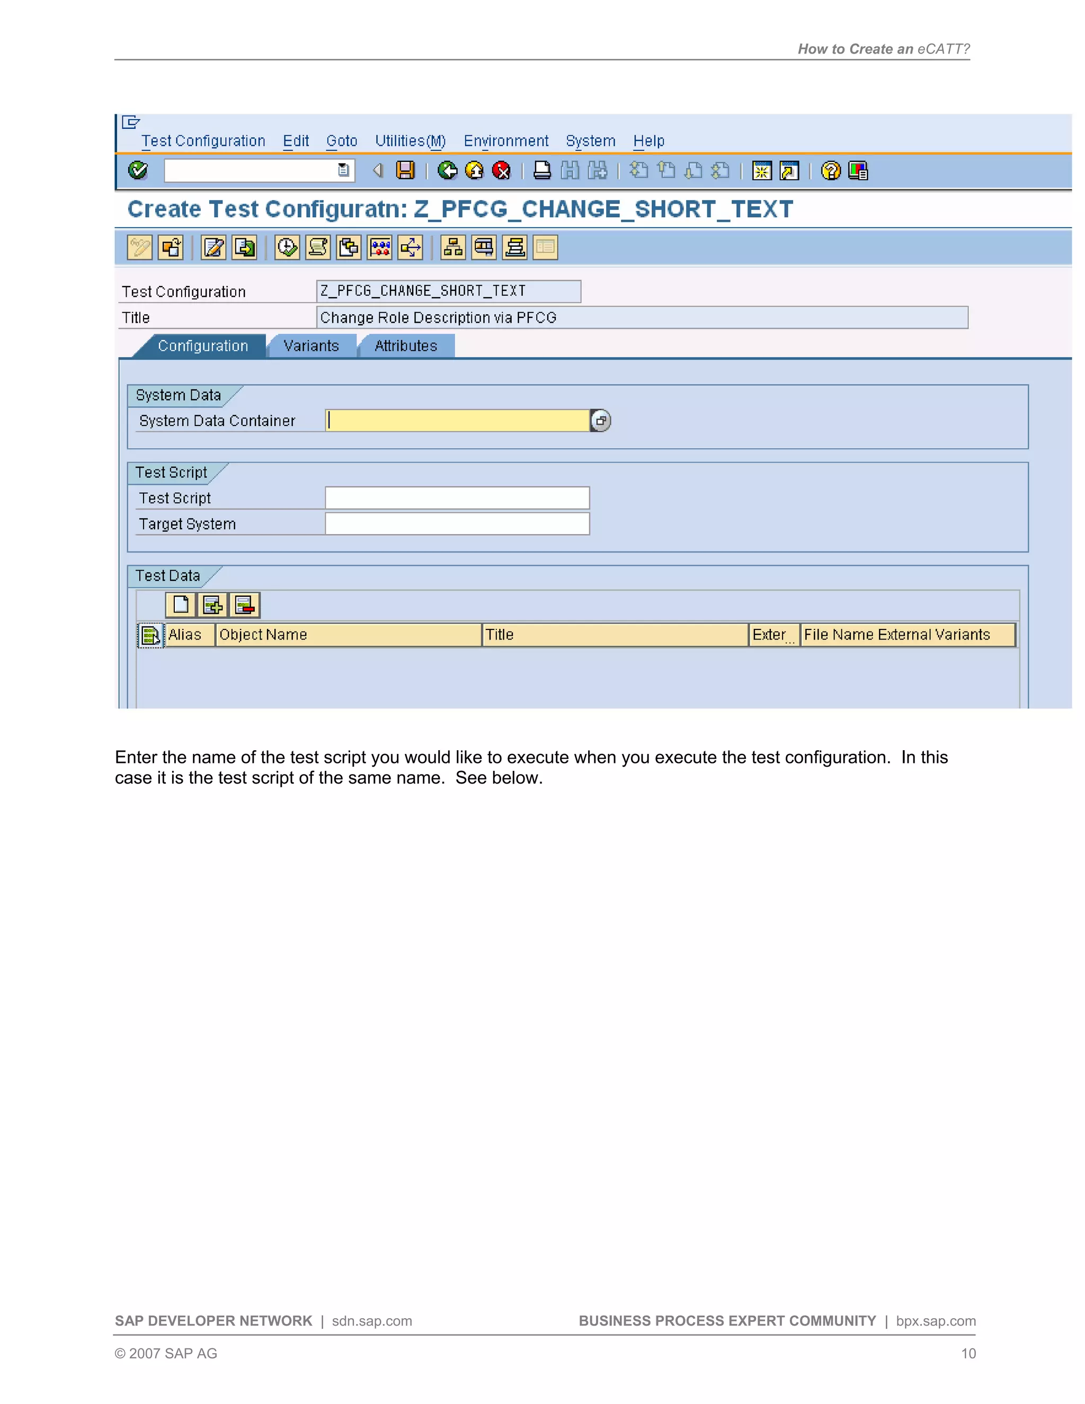The width and height of the screenshot is (1085, 1404).
Task: Click the System Data Container input field
Action: (458, 421)
